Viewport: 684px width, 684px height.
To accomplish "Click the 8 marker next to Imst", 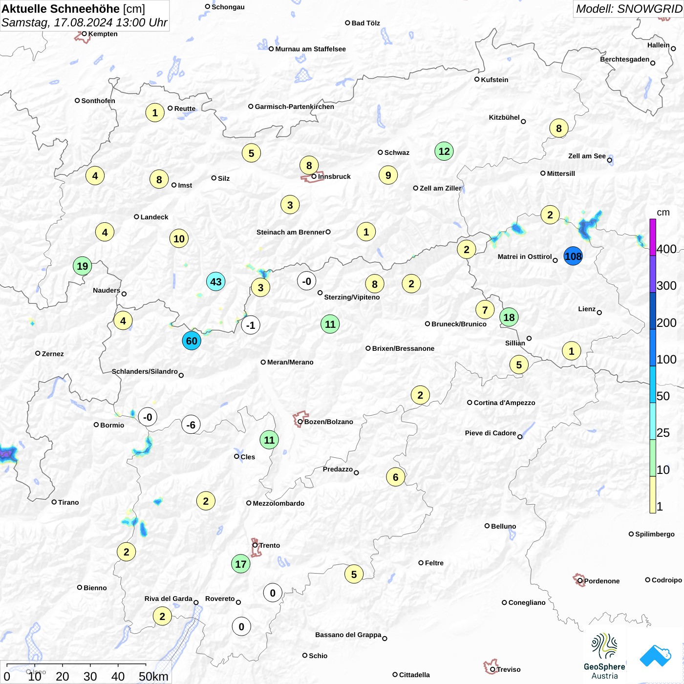I will 159,179.
